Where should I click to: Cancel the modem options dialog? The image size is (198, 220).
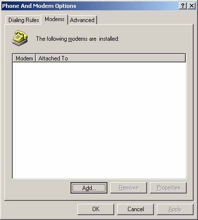click(135, 209)
